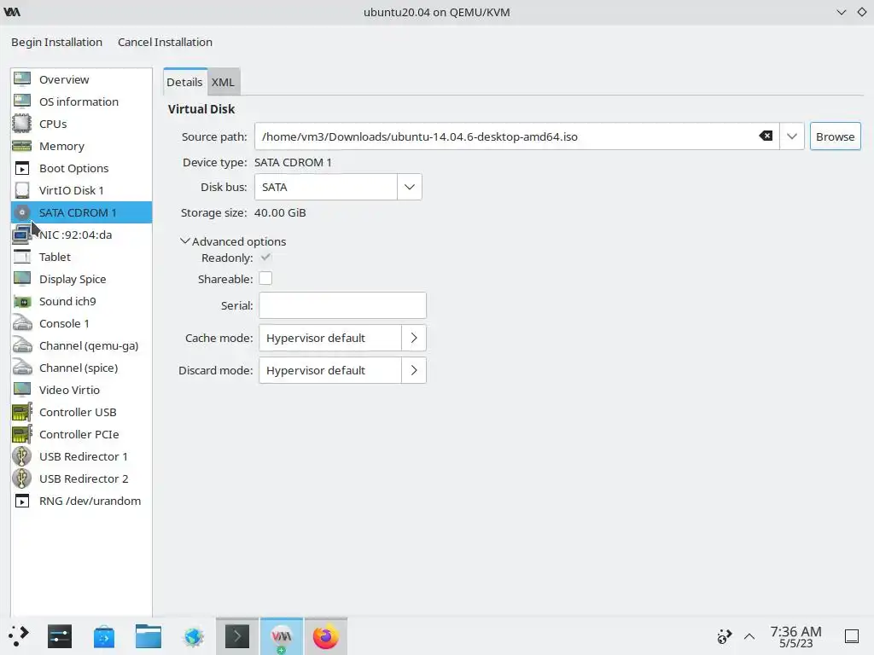Switch to the Details tab

pyautogui.click(x=184, y=82)
